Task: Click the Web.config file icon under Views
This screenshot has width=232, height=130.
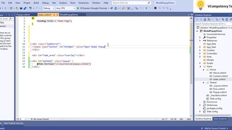Action: click(208, 99)
